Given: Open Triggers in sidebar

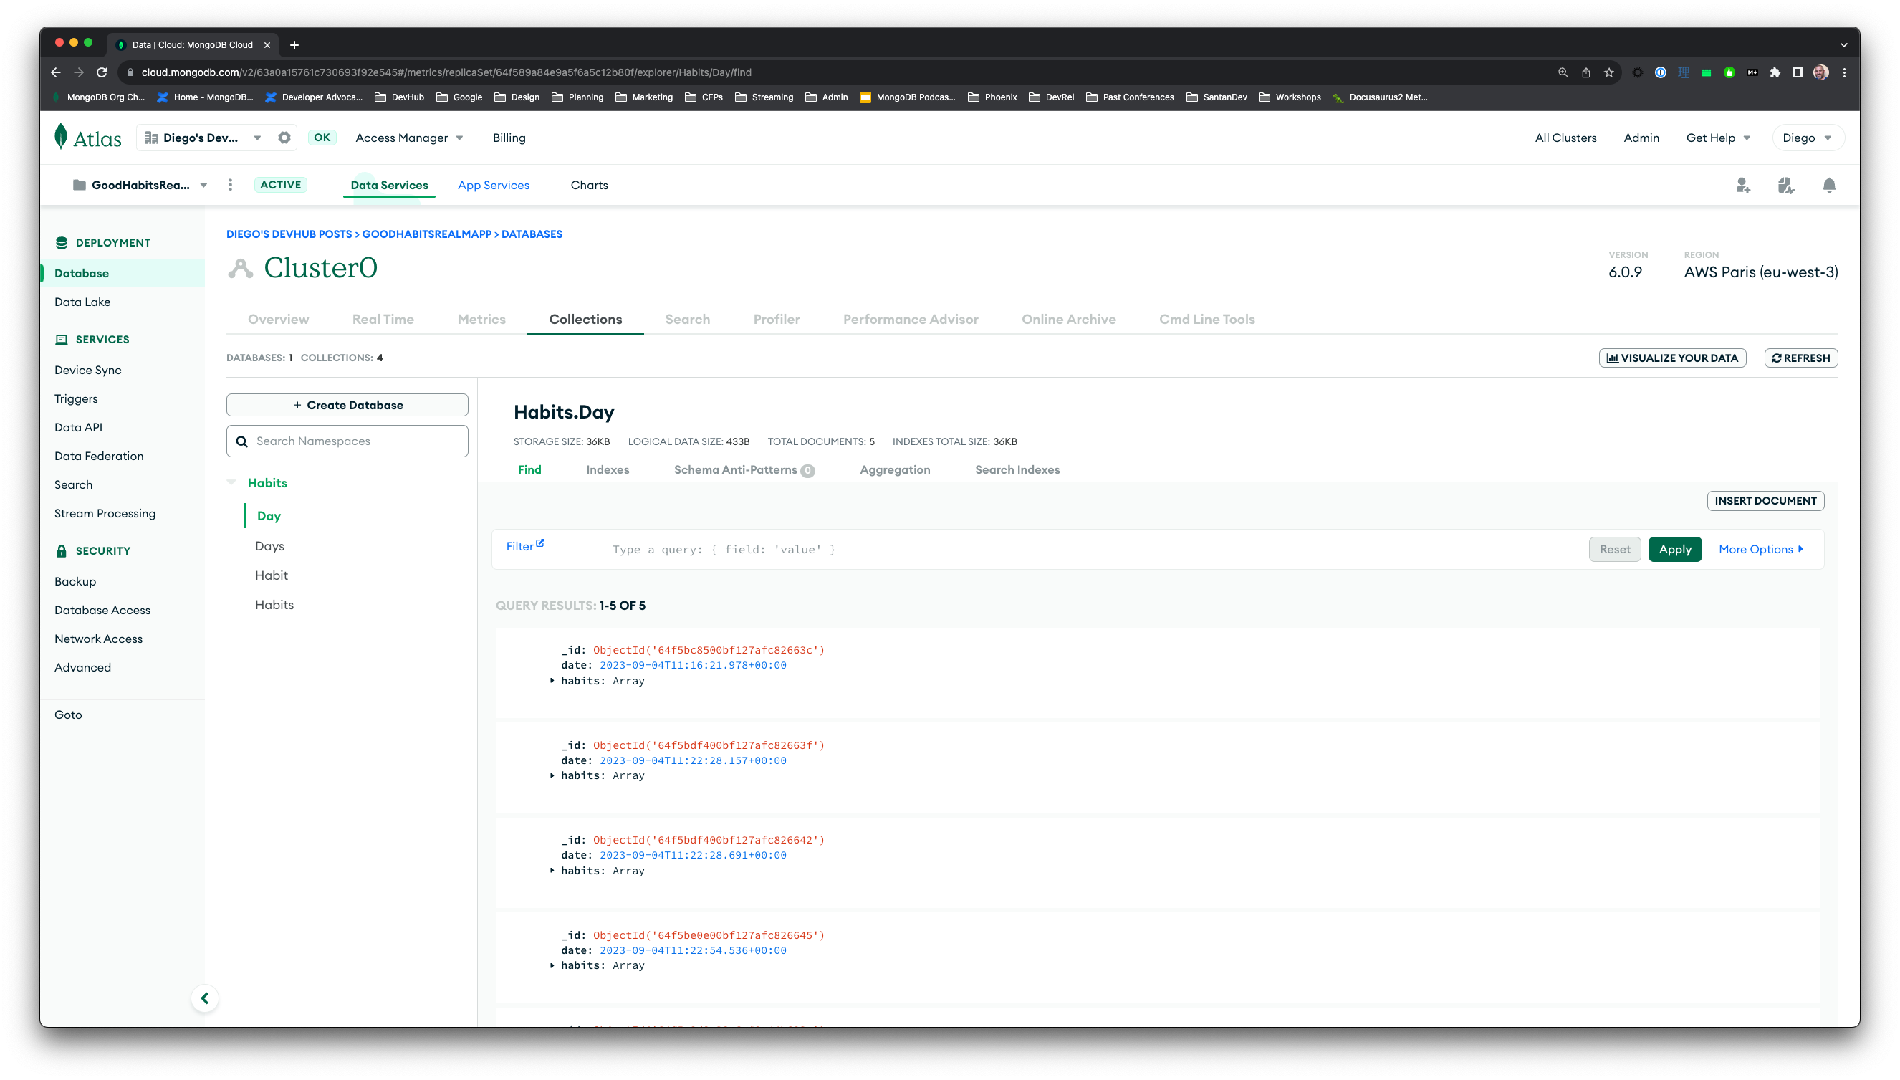Looking at the screenshot, I should (76, 398).
